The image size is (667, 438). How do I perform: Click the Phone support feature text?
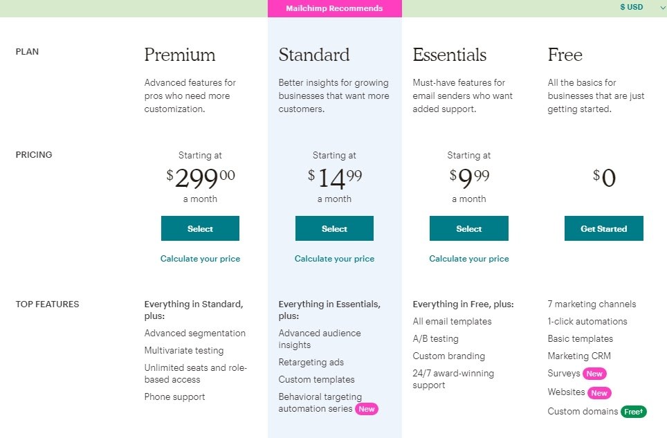pyautogui.click(x=174, y=397)
